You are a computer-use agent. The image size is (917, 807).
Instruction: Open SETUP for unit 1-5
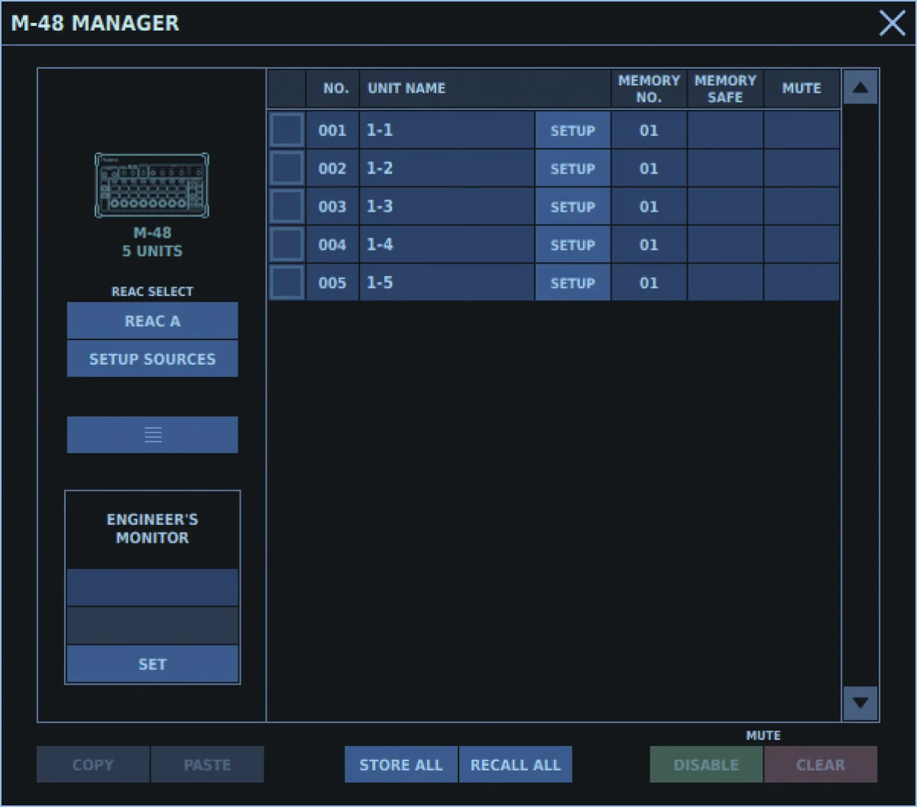(x=572, y=283)
